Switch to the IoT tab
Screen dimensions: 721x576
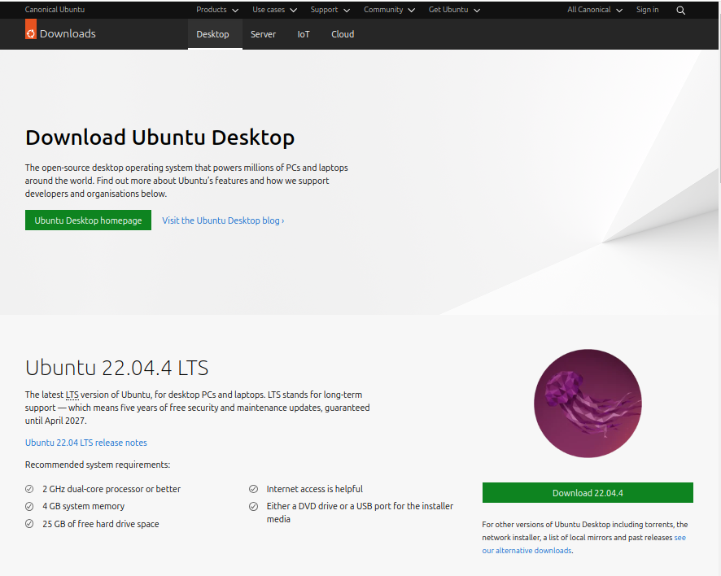coord(304,34)
